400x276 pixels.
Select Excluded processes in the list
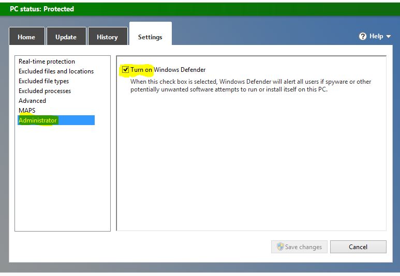[45, 91]
